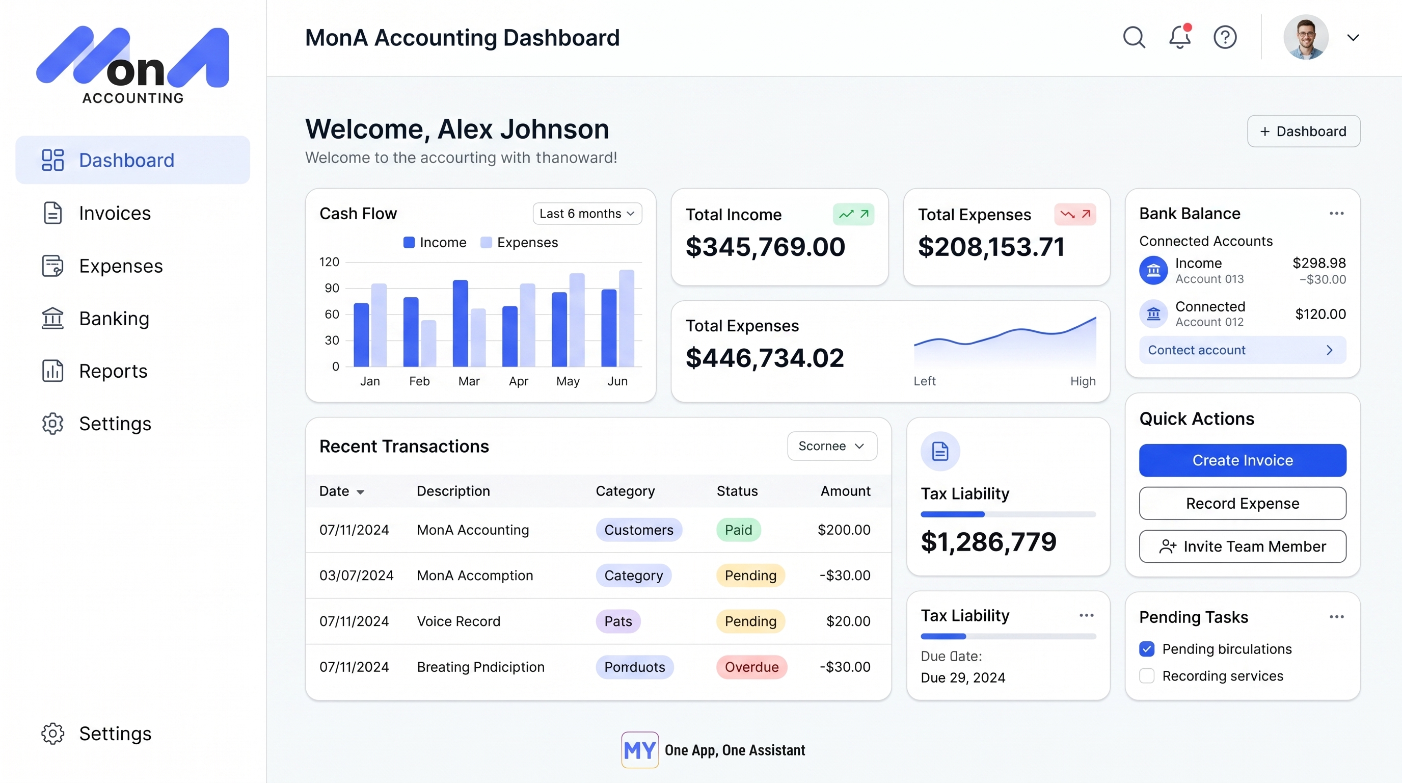Open the help question mark icon

pyautogui.click(x=1225, y=38)
